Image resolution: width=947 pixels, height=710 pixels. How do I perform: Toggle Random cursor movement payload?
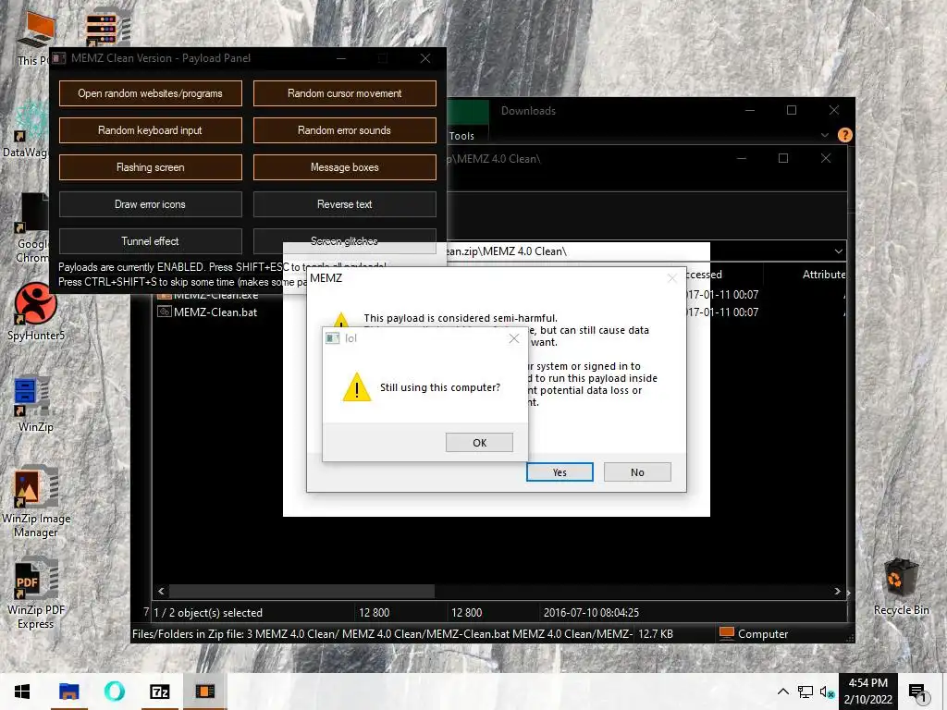[344, 93]
